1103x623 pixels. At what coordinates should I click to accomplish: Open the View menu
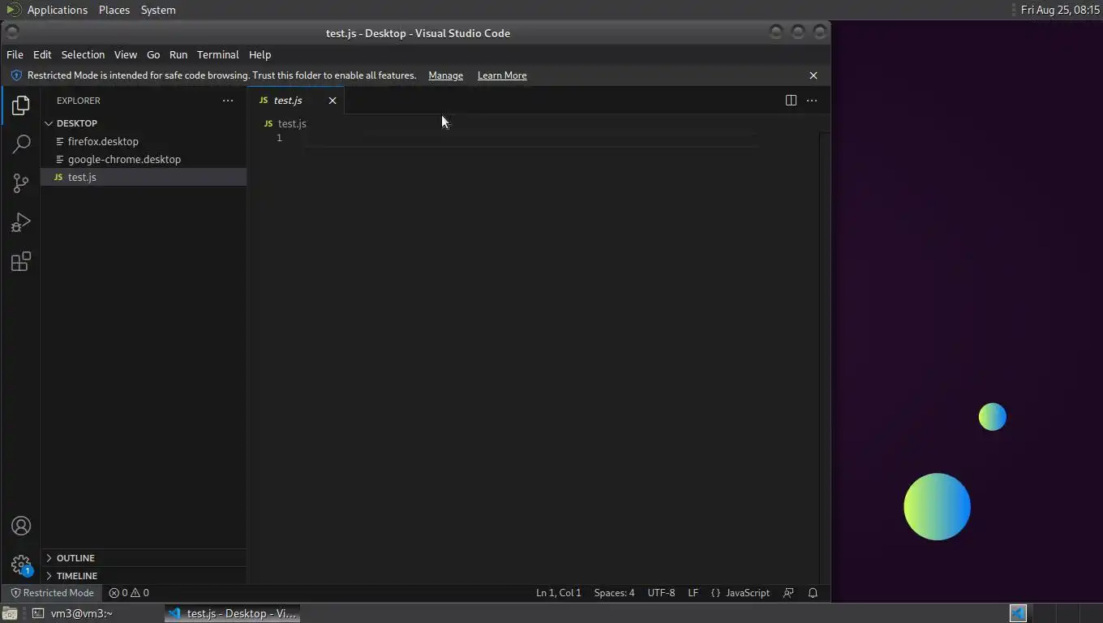click(125, 54)
